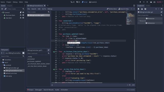Toggle the scripts panel with the arrow

52,85
